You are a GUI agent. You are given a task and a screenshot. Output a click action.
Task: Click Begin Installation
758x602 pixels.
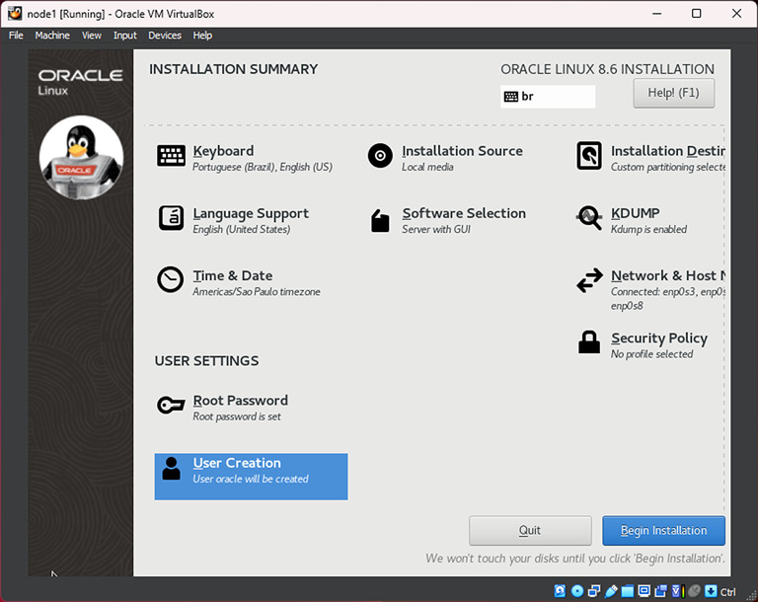click(663, 530)
